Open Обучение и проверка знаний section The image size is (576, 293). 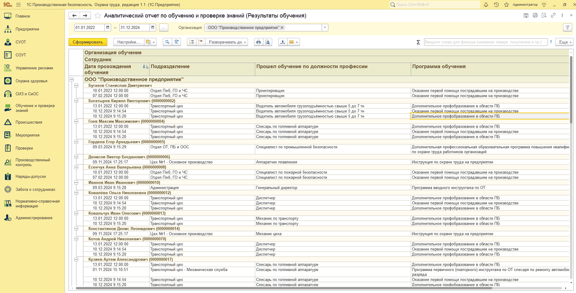(32, 108)
